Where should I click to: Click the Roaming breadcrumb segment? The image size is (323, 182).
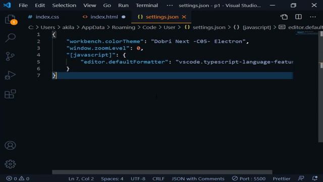123,27
